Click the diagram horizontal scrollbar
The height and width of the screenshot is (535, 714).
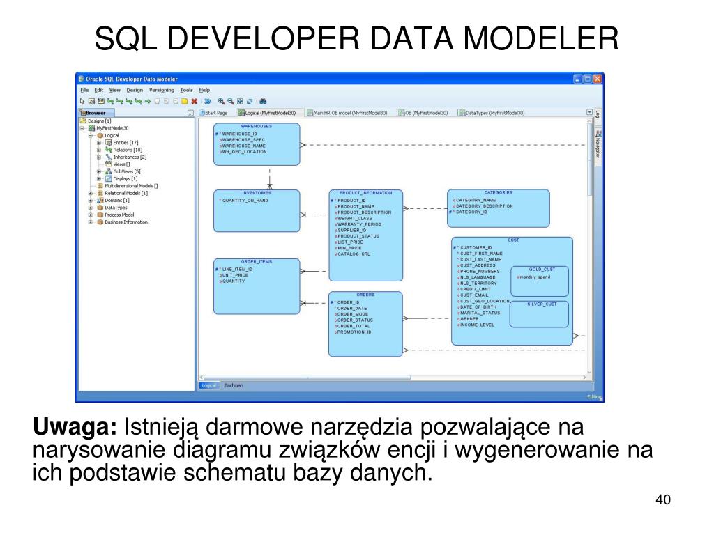pyautogui.click(x=307, y=378)
